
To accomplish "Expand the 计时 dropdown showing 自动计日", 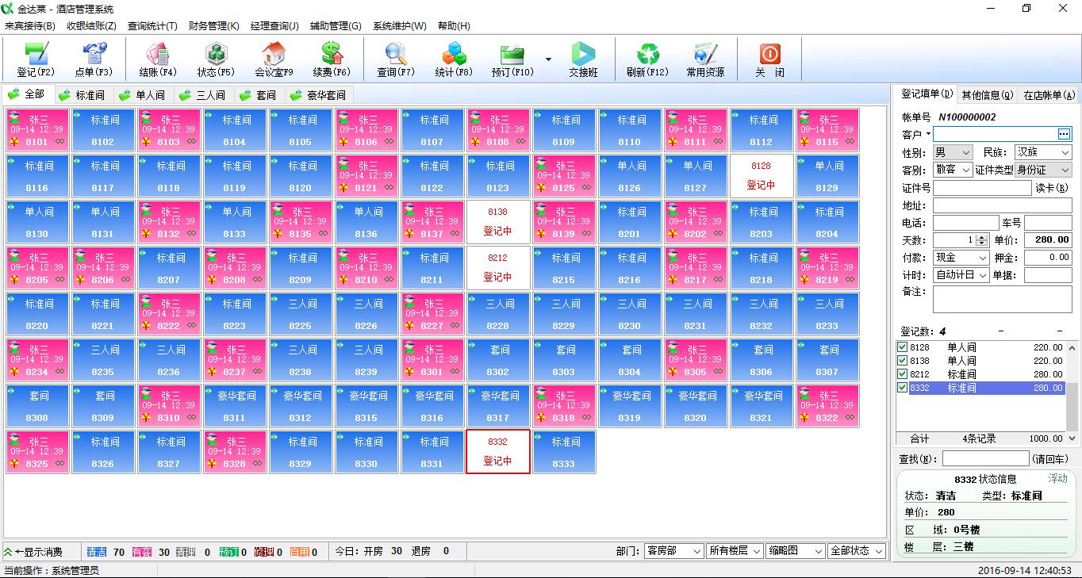I will point(961,275).
